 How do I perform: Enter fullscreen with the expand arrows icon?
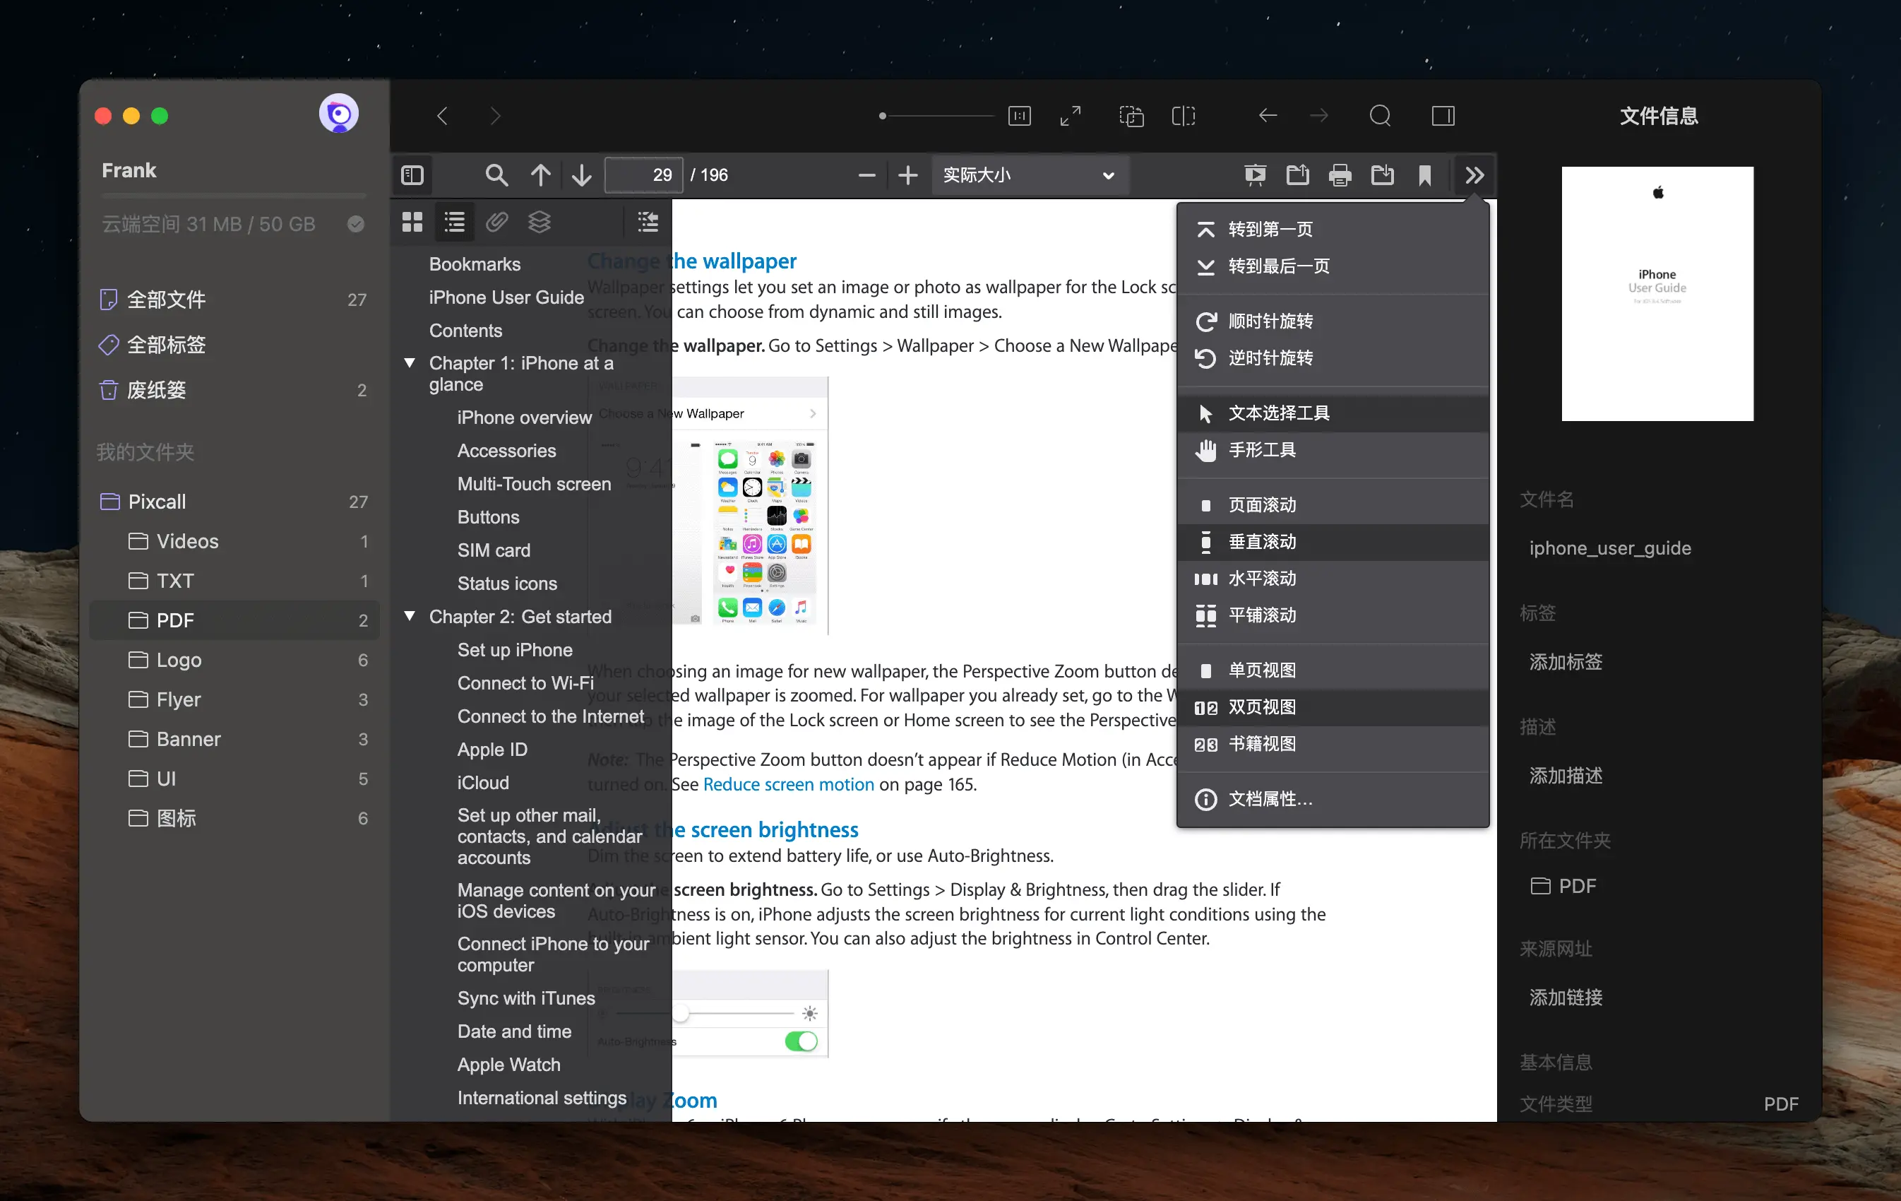[1071, 116]
